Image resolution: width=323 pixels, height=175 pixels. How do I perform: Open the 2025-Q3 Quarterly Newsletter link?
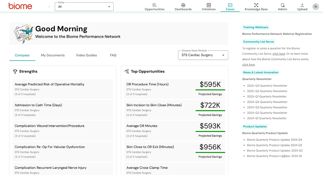pos(267,86)
